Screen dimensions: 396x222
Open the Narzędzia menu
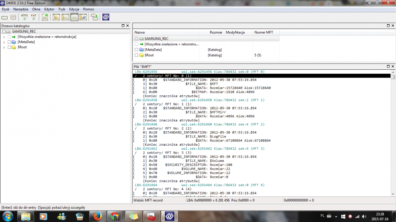[21, 9]
